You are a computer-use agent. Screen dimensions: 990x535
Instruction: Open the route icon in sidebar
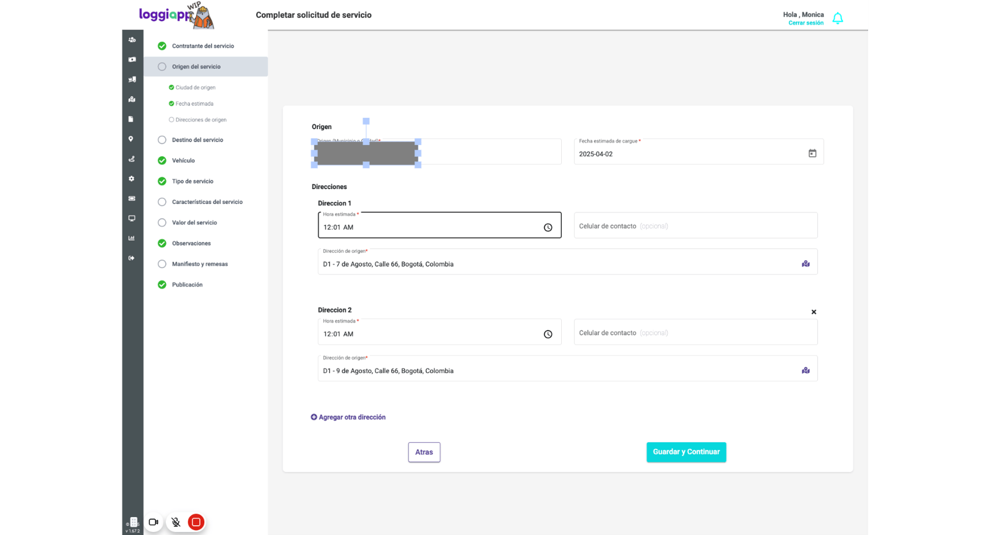(x=131, y=159)
